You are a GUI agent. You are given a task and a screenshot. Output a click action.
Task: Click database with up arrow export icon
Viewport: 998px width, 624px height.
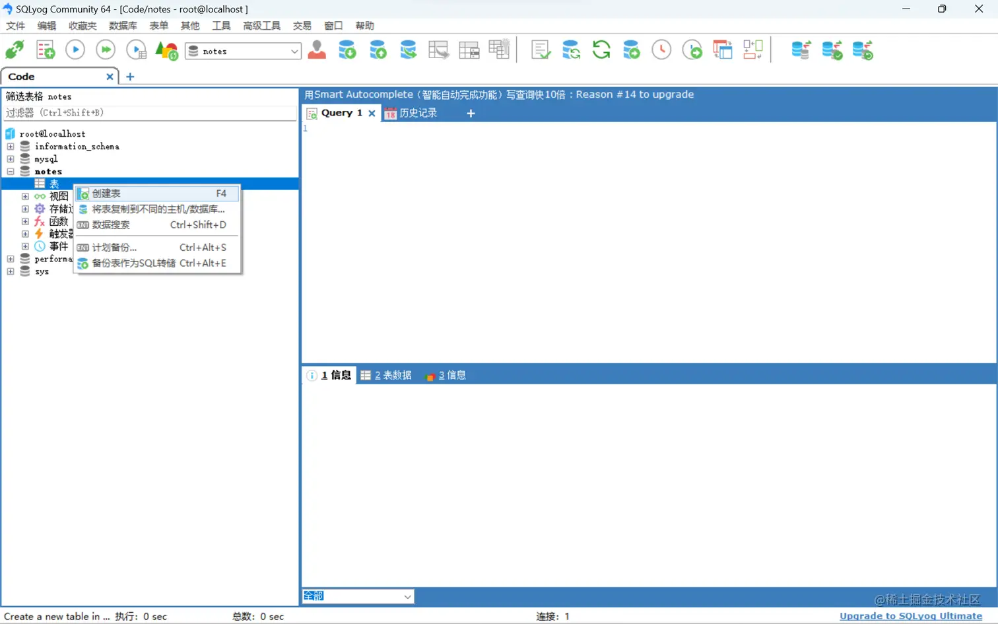(x=378, y=50)
